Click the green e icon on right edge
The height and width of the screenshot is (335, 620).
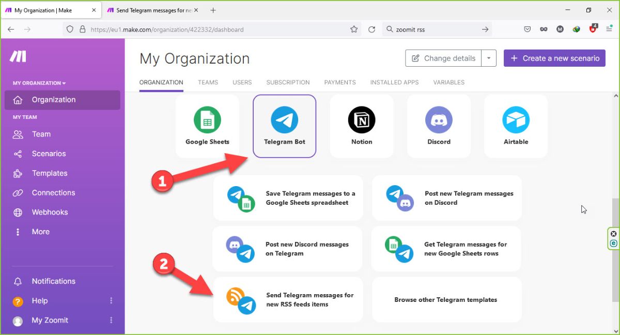pyautogui.click(x=613, y=243)
